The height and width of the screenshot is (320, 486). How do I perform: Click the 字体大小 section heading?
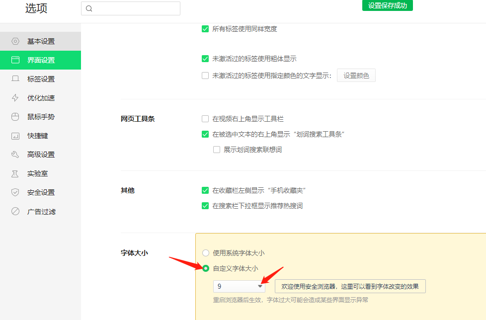134,253
